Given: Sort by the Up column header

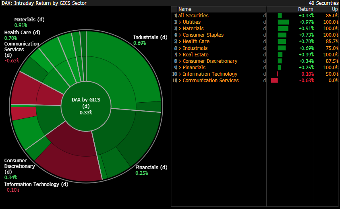Looking at the screenshot, I should [335, 9].
